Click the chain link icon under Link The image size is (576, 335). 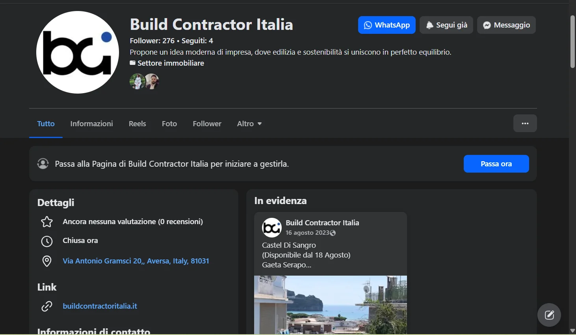click(x=47, y=306)
